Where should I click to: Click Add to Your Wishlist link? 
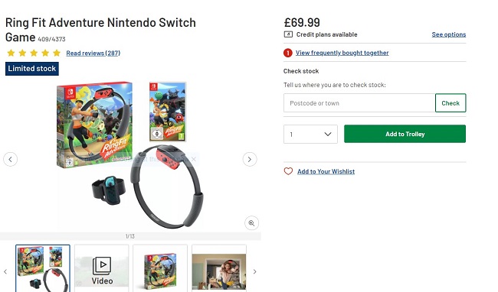326,172
